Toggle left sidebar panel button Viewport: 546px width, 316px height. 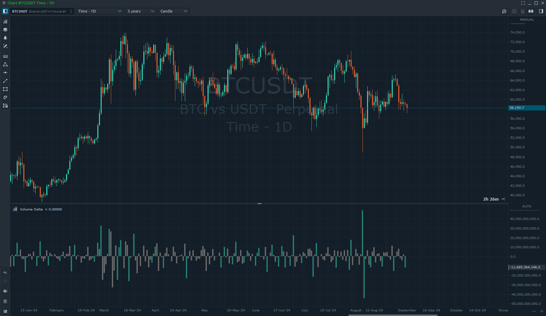(5, 11)
